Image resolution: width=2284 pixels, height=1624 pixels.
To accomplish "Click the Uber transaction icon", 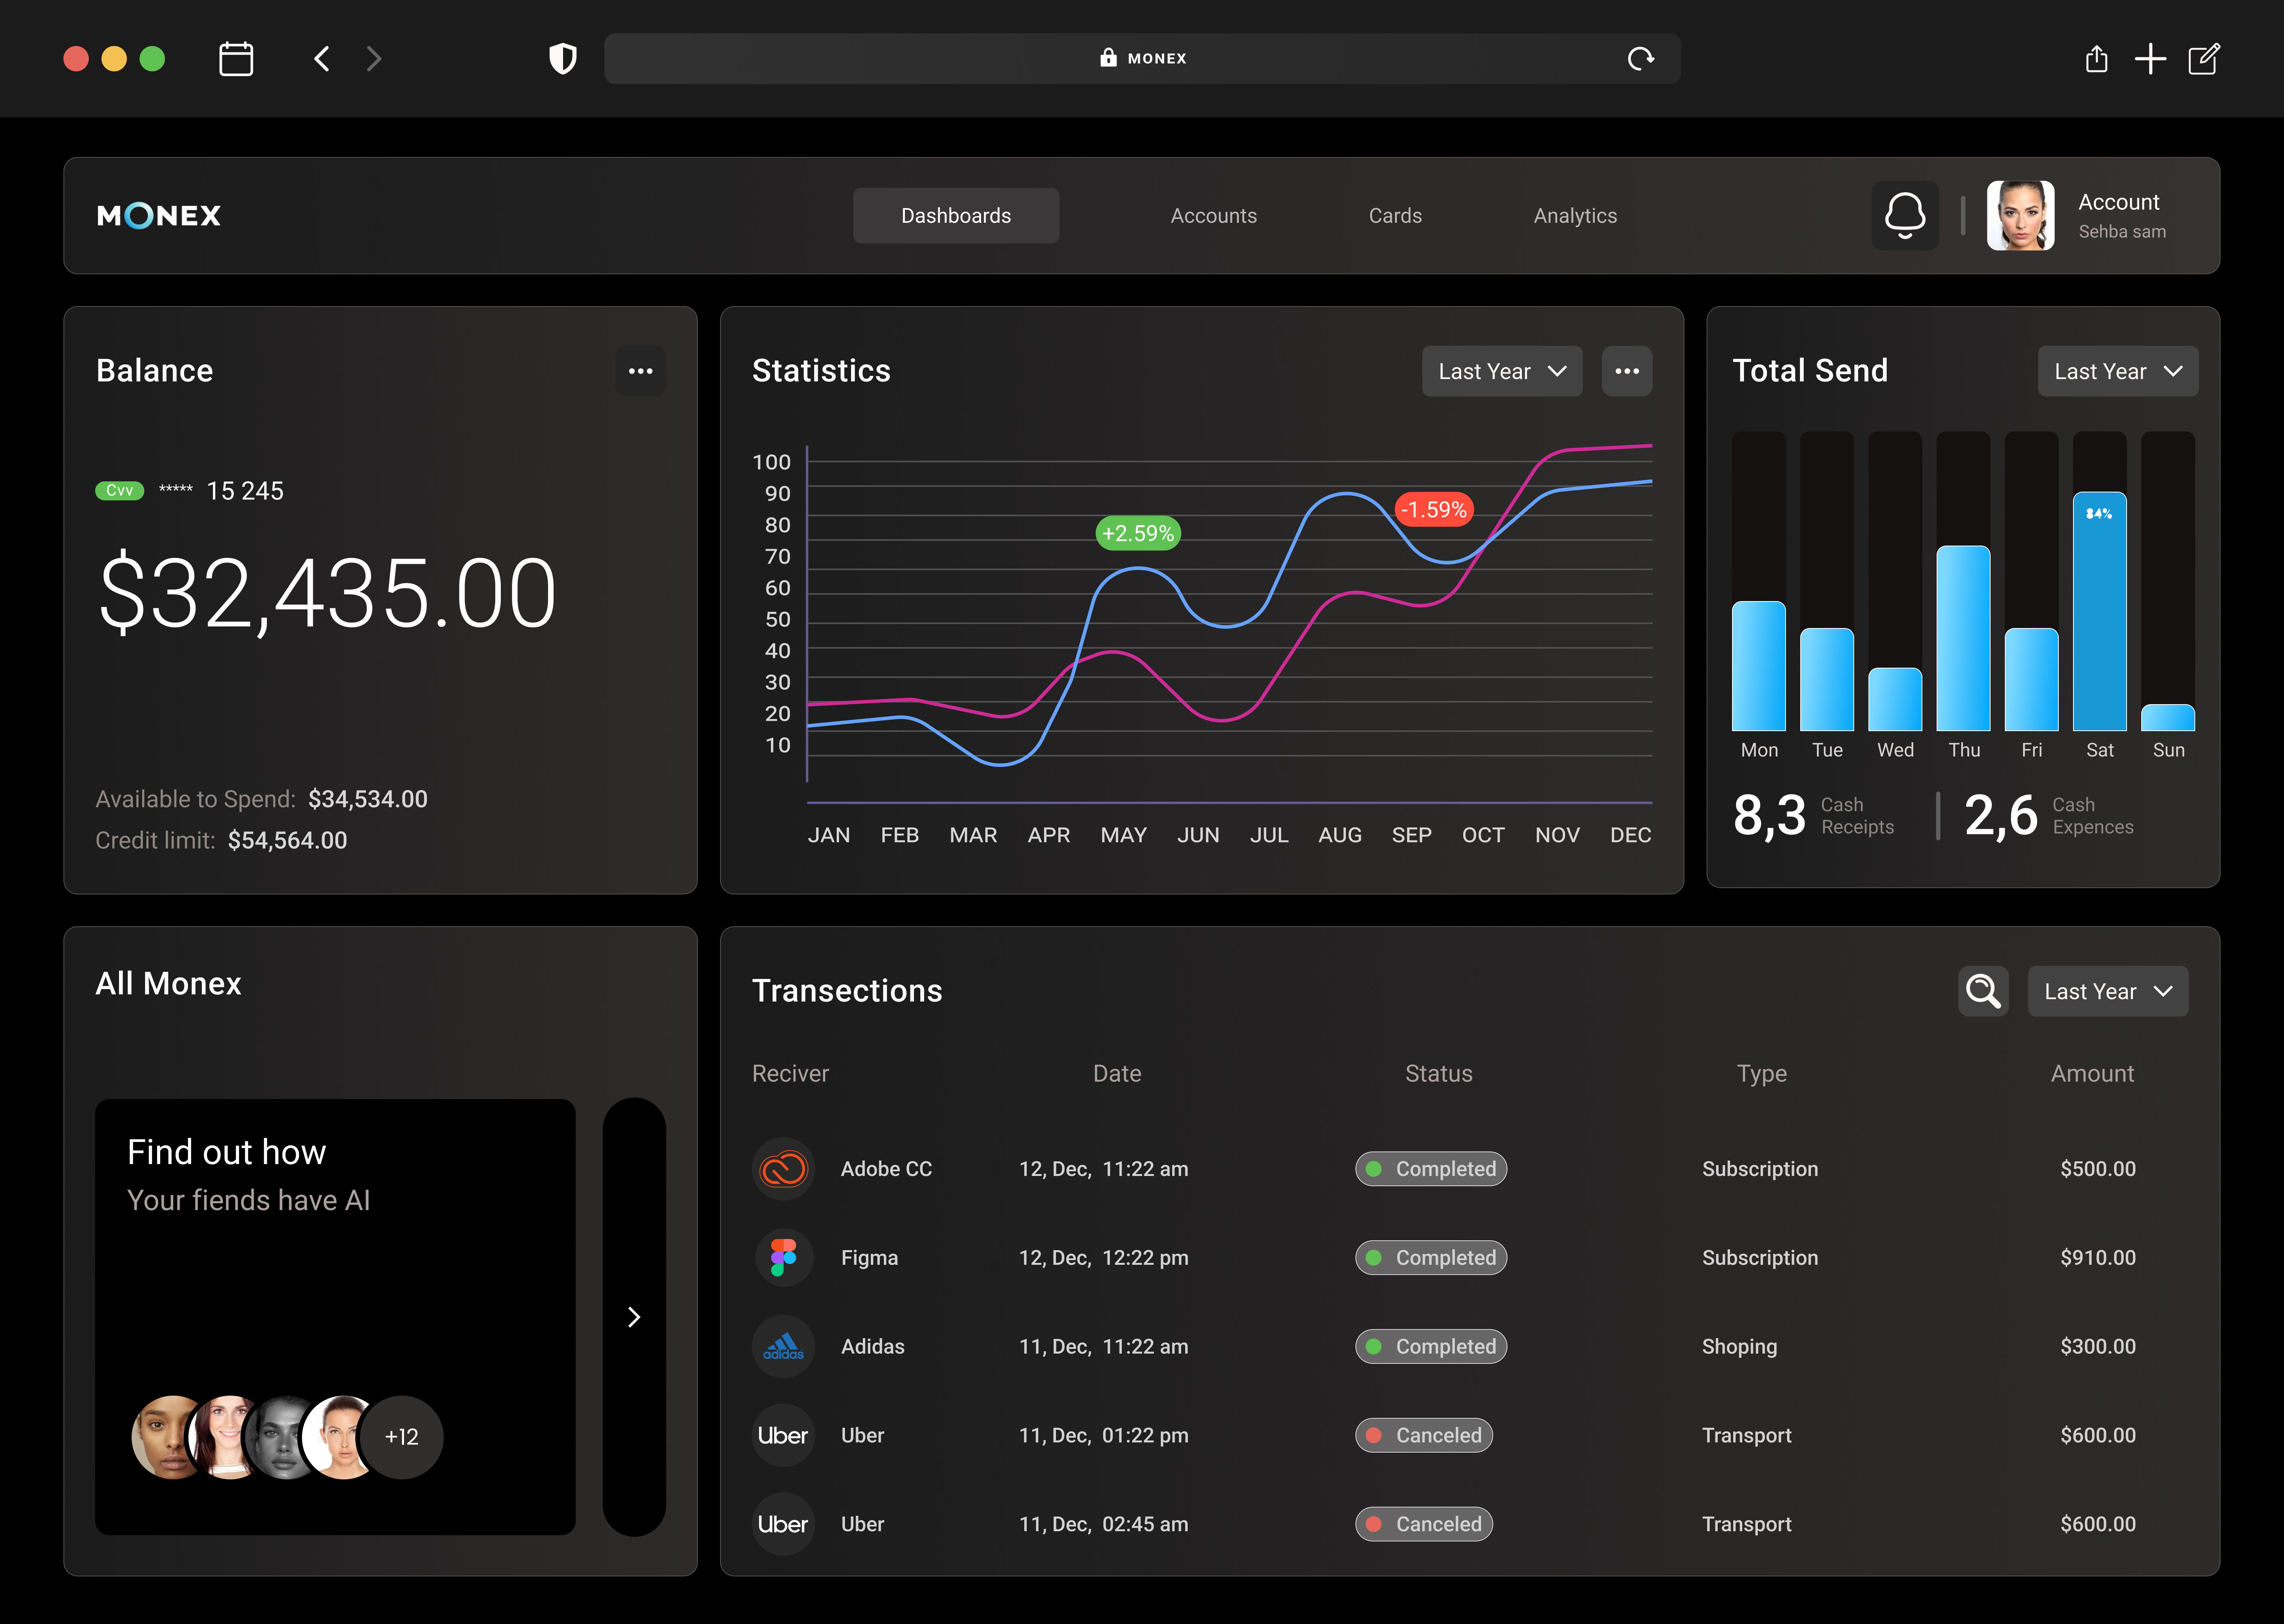I will point(783,1435).
